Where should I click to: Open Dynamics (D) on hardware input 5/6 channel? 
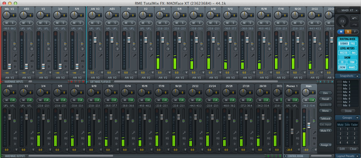[83, 67]
